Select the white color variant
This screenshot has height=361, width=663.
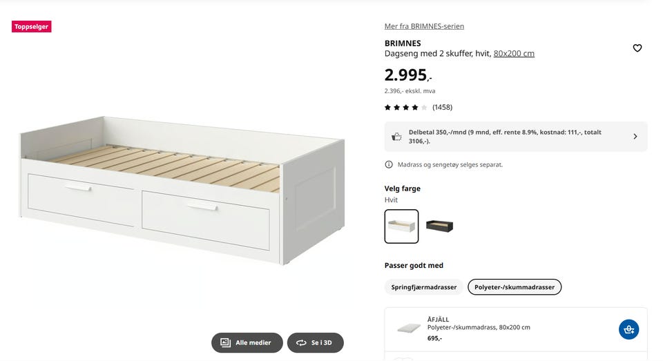coord(401,226)
